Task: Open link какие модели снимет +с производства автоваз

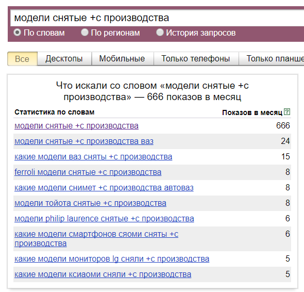Action: (x=104, y=188)
